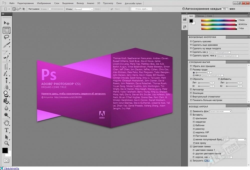The height and width of the screenshot is (170, 250).
Task: Click the 'Уточн. край...' button
Action: pos(141,9)
